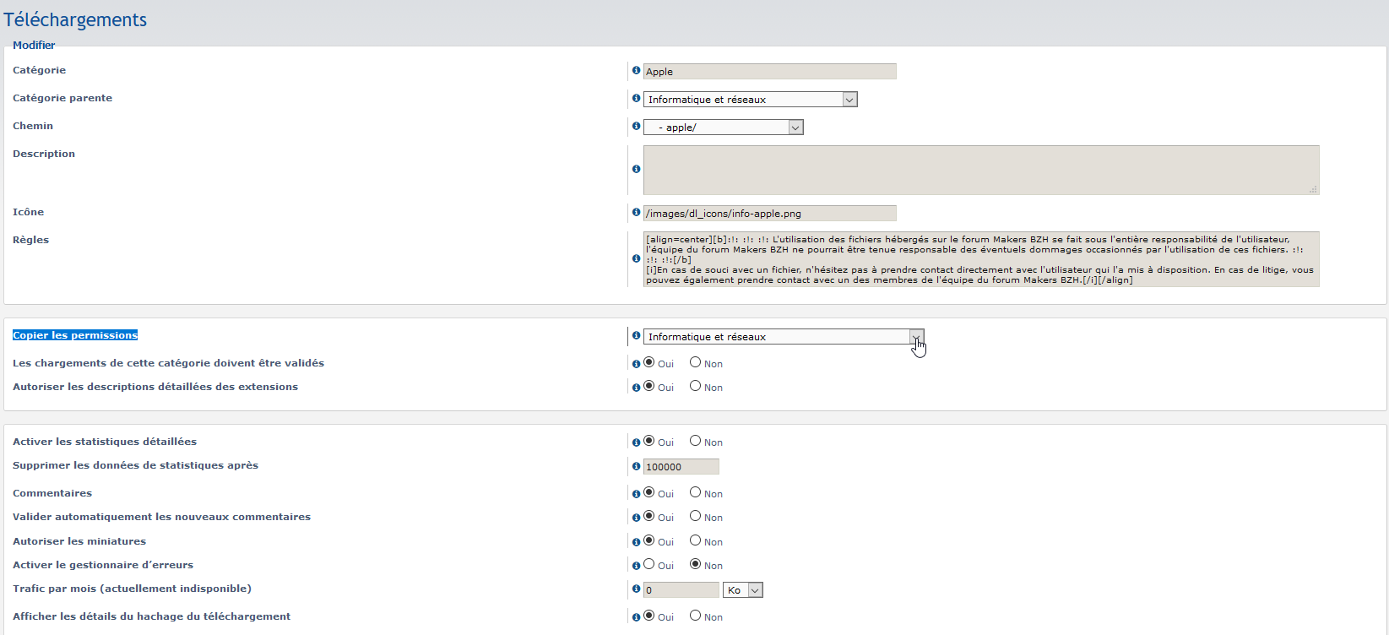
Task: Select Non for Activer les statistiques détaillées
Action: click(695, 441)
